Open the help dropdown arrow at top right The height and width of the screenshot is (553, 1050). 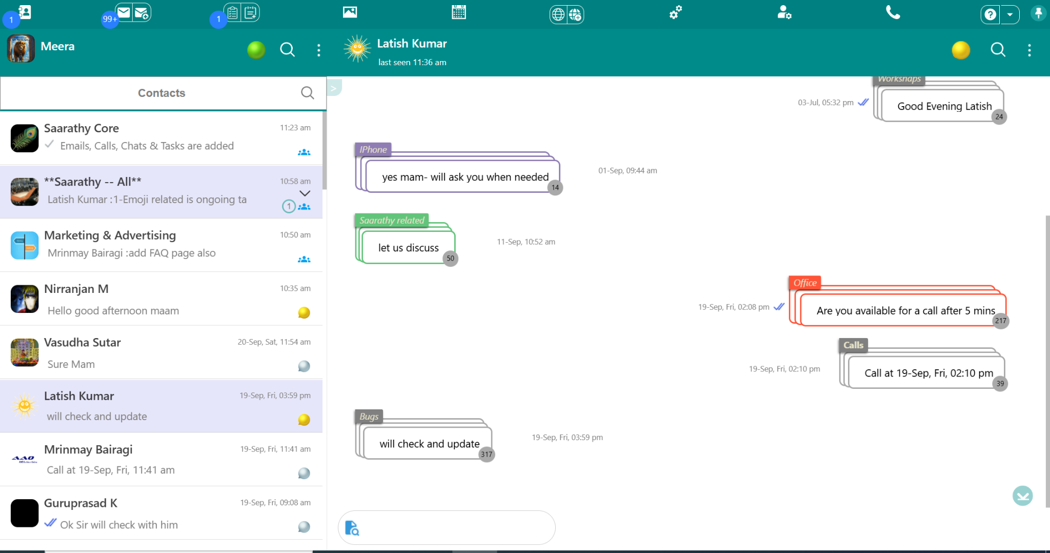(1011, 14)
